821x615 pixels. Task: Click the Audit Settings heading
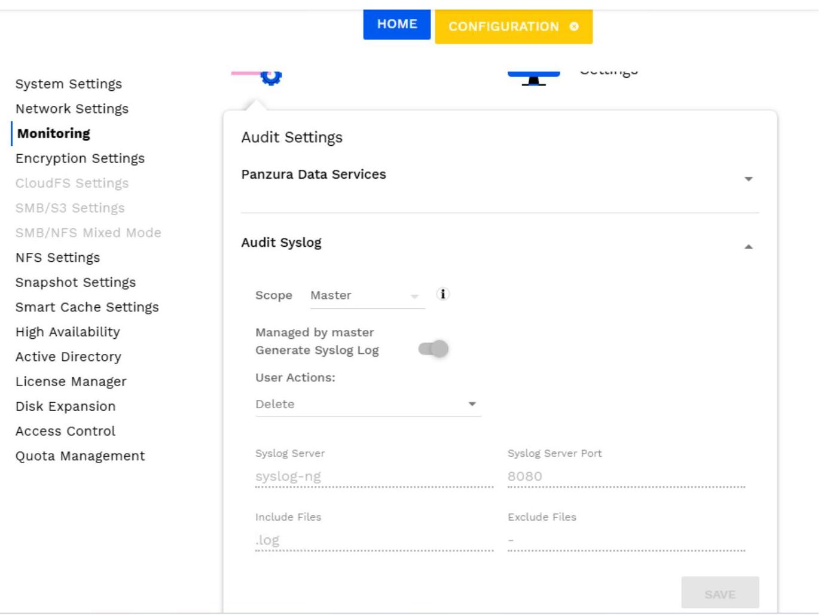pyautogui.click(x=292, y=137)
